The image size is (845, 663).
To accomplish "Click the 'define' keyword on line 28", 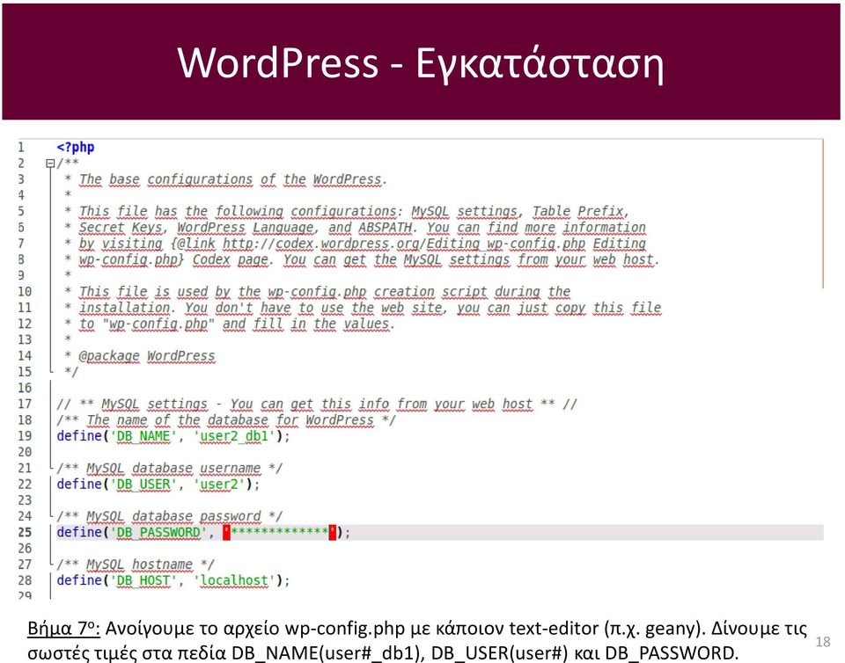I will [x=79, y=580].
